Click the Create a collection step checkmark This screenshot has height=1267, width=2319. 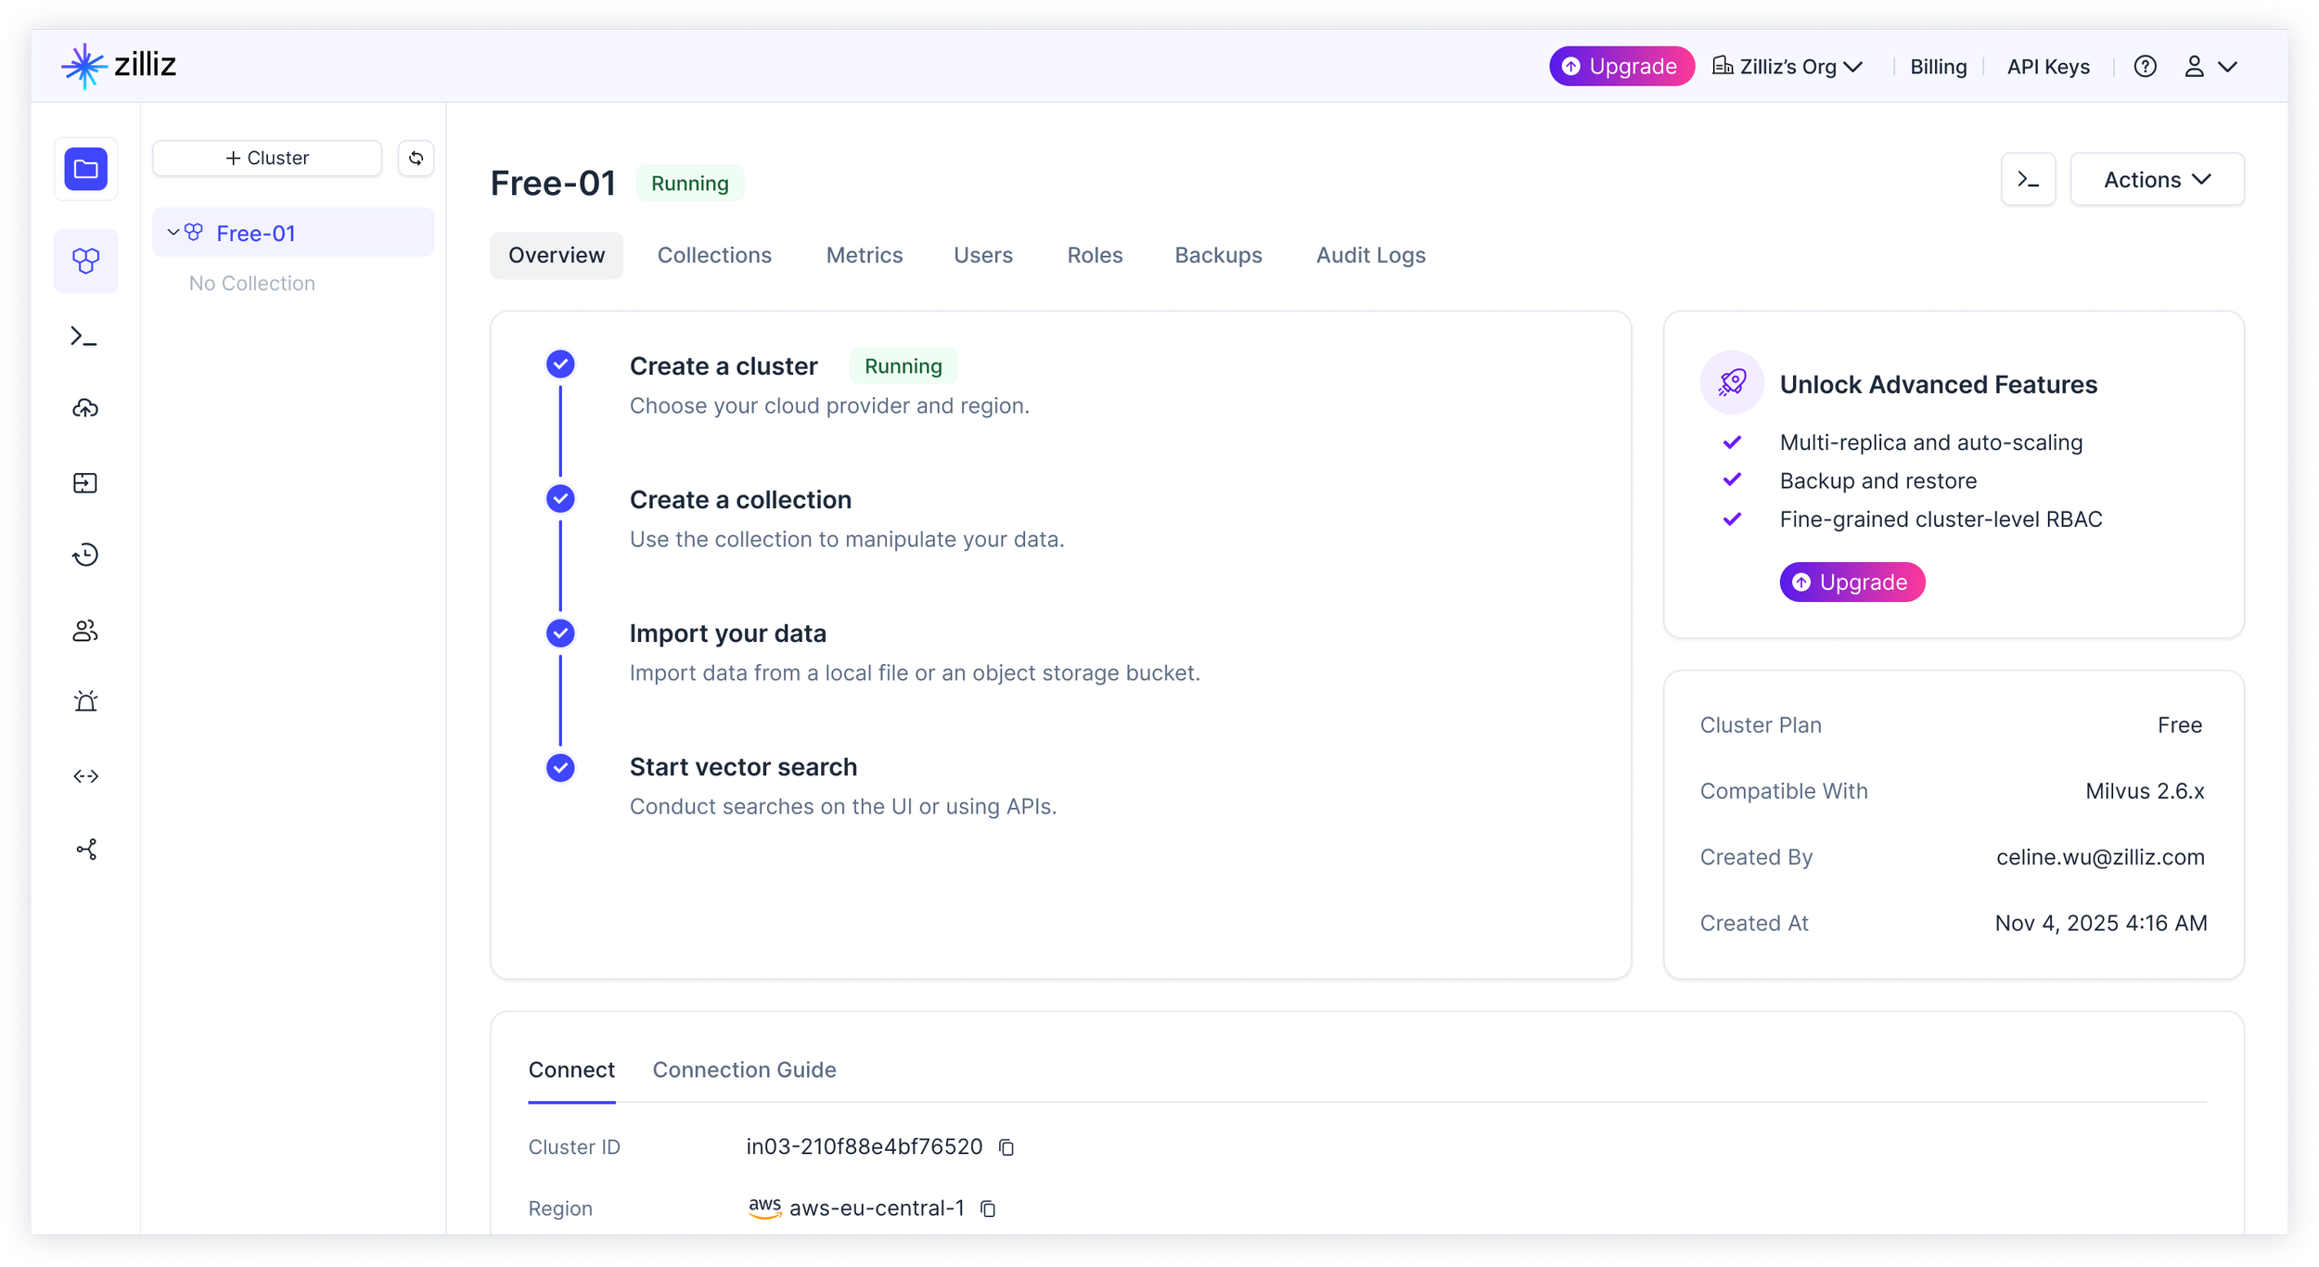[x=560, y=499]
